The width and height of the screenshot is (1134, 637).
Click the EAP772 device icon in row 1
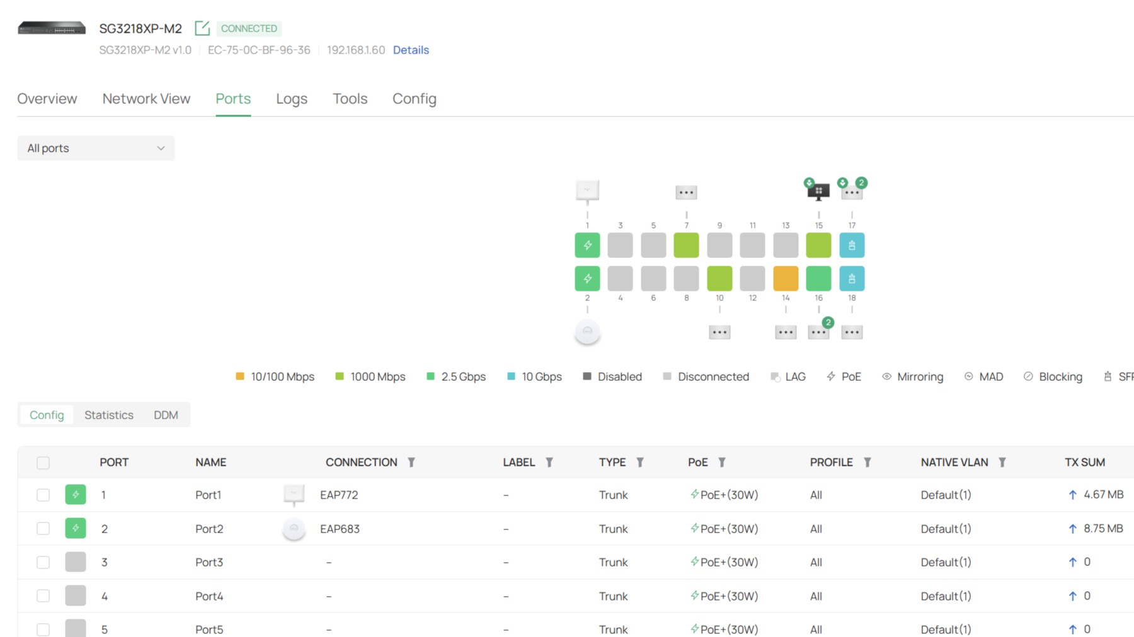294,495
